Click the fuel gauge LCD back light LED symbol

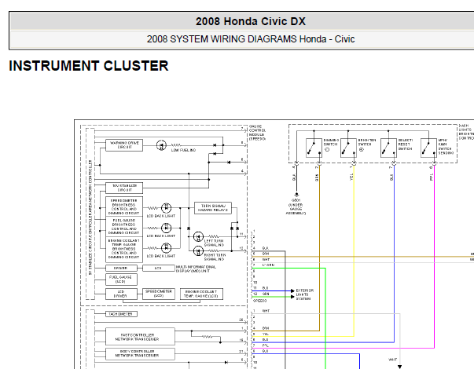166,228
